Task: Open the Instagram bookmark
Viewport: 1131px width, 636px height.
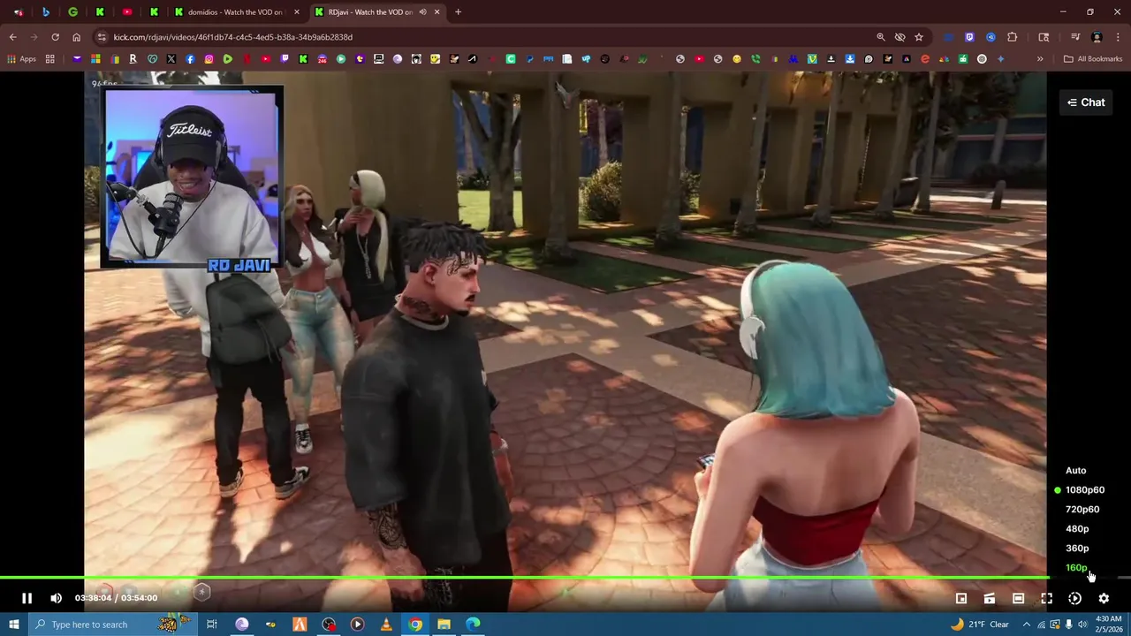Action: pos(209,59)
